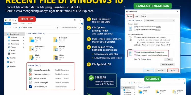Switch to General tab in Folder Options
The image size is (191, 95).
coord(130,16)
